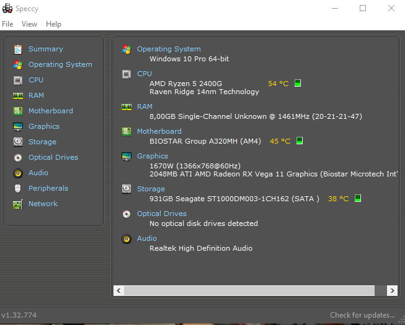Click the Audio speaker icon in summary panel

coord(127,239)
